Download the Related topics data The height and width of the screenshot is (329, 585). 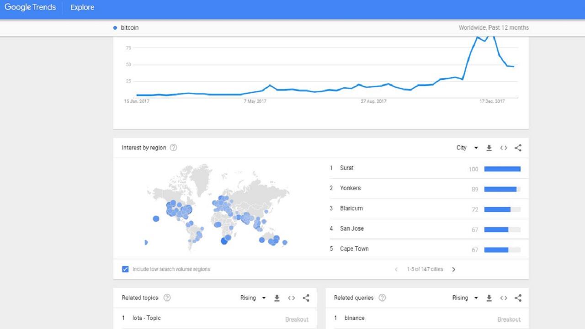click(x=277, y=298)
